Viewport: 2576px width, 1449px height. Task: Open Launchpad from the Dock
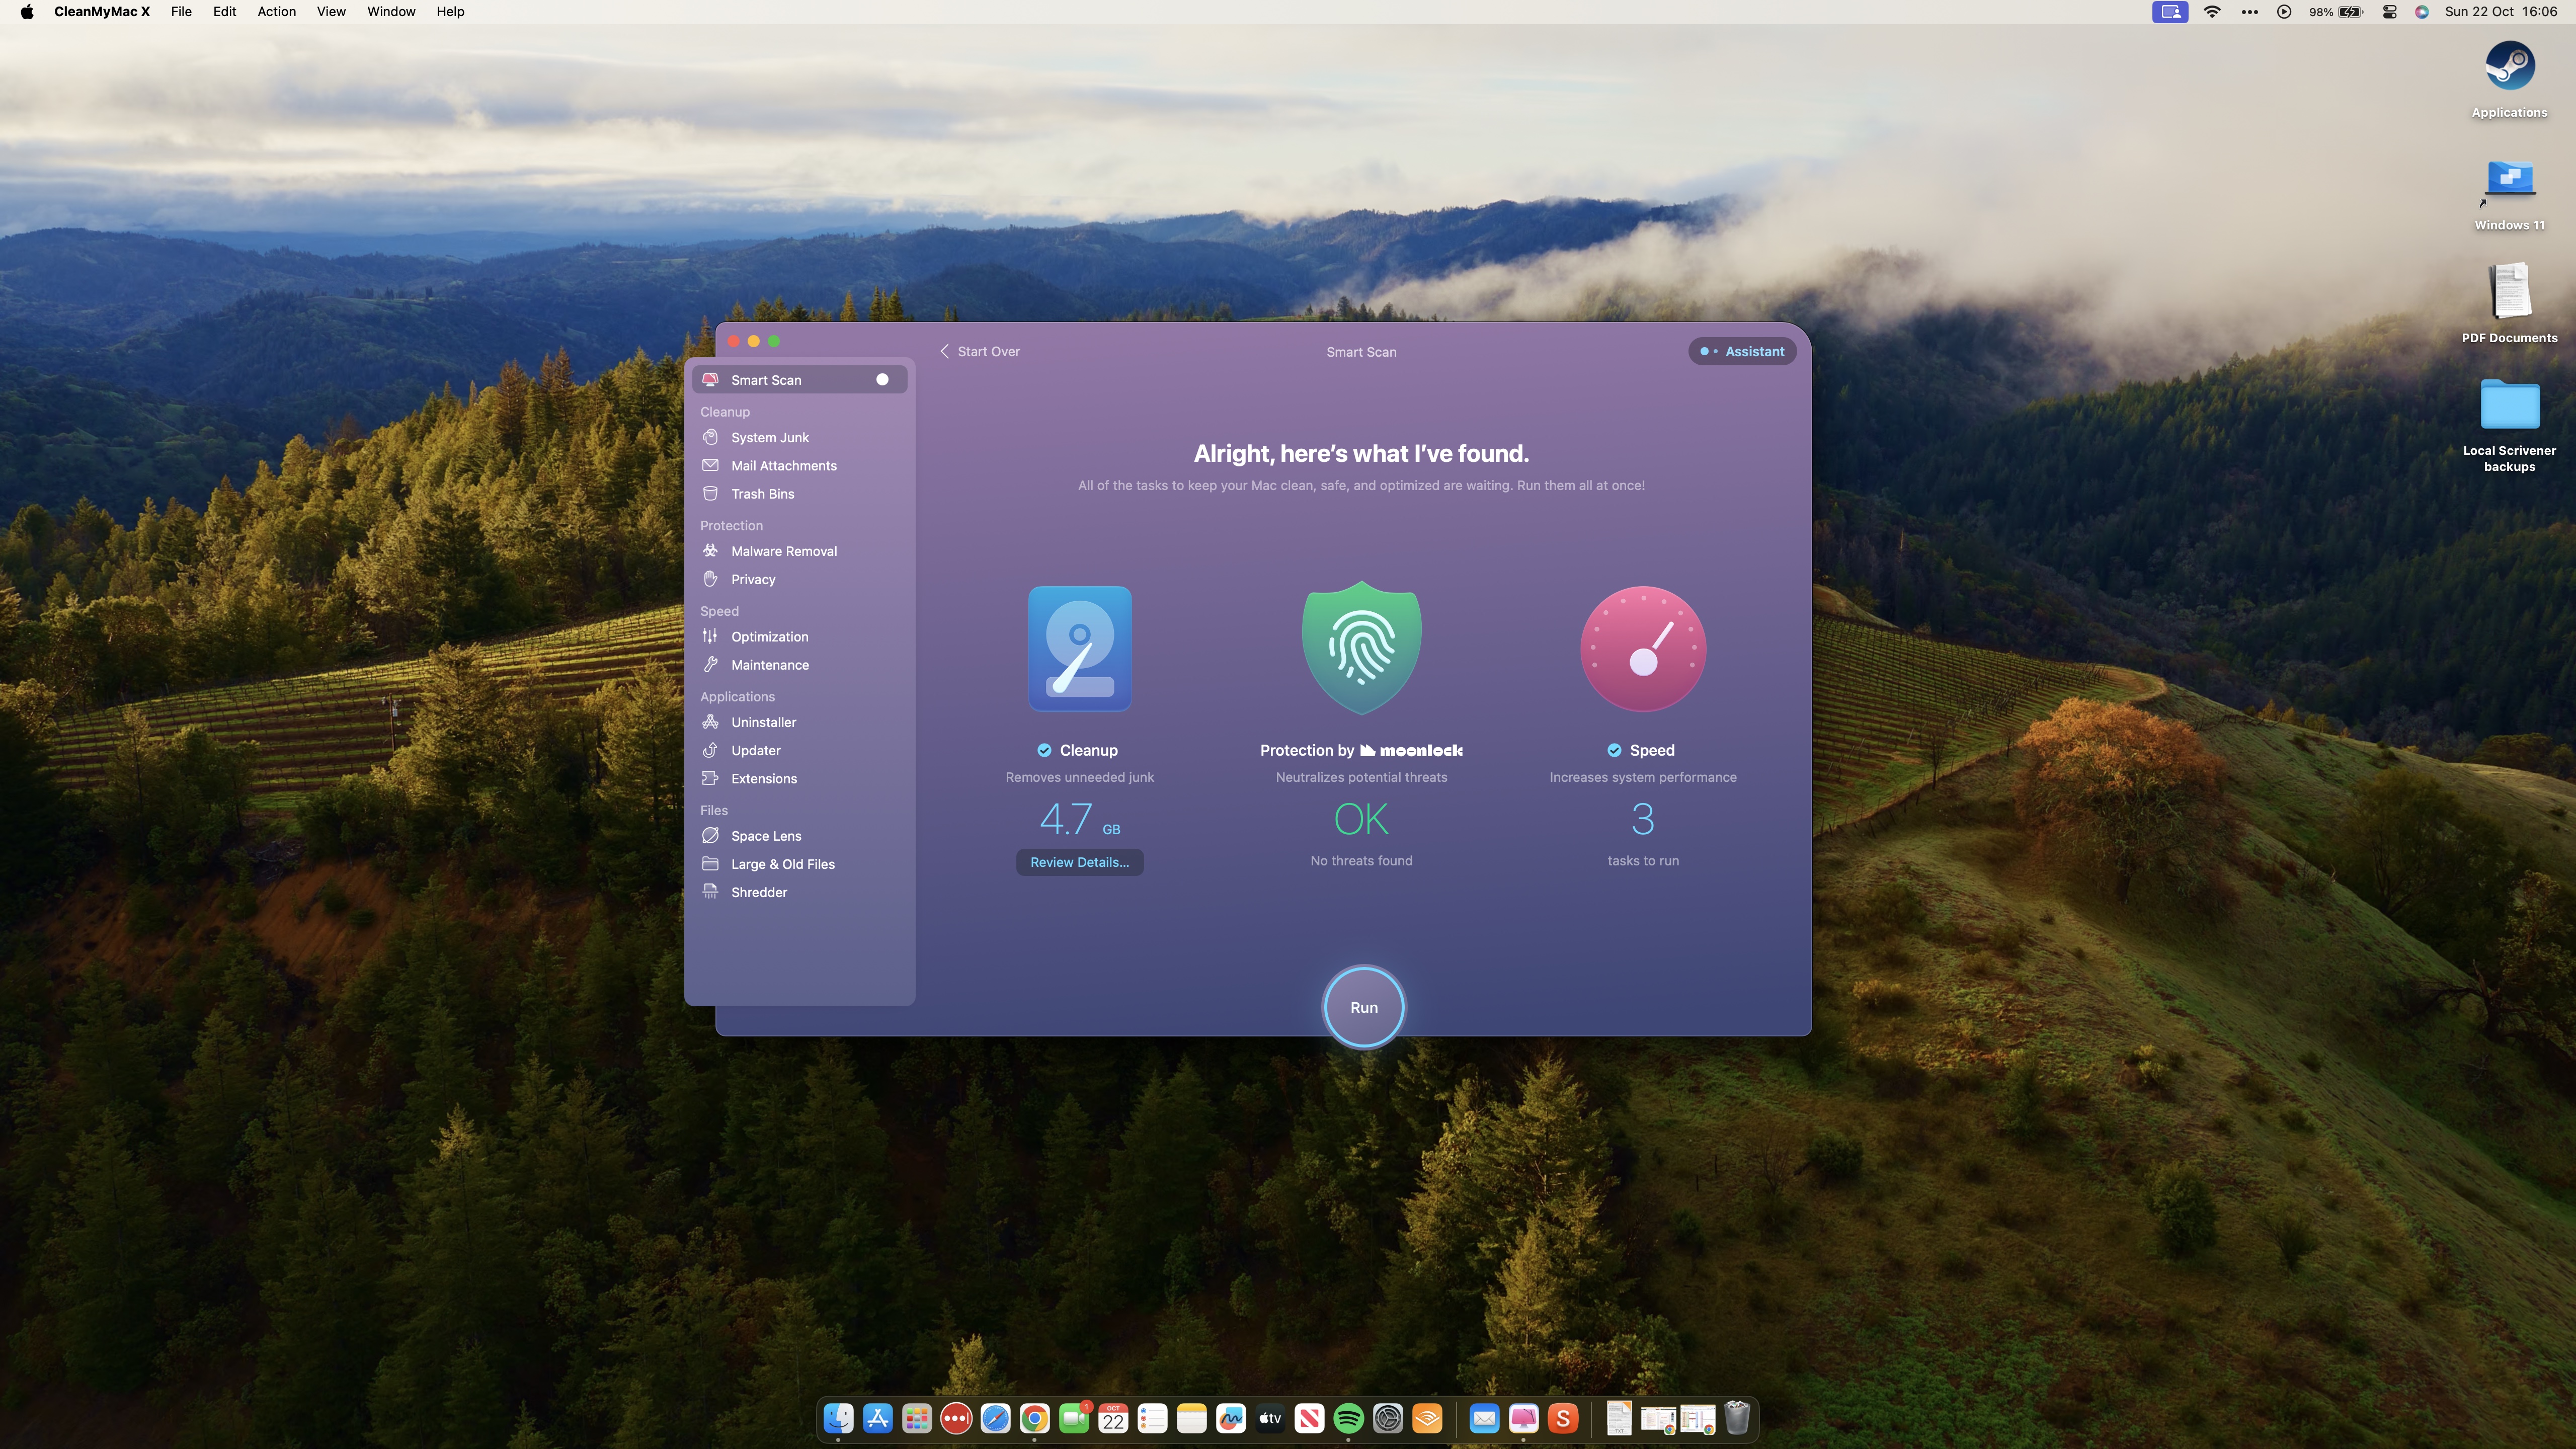point(917,1418)
